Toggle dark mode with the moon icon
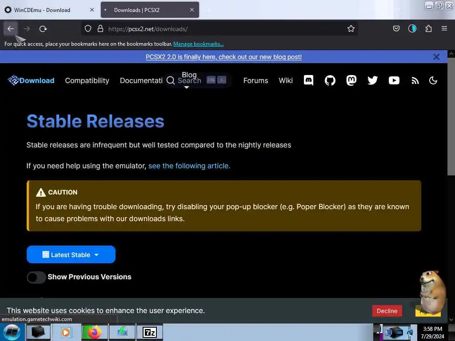The width and height of the screenshot is (455, 341). pos(433,80)
